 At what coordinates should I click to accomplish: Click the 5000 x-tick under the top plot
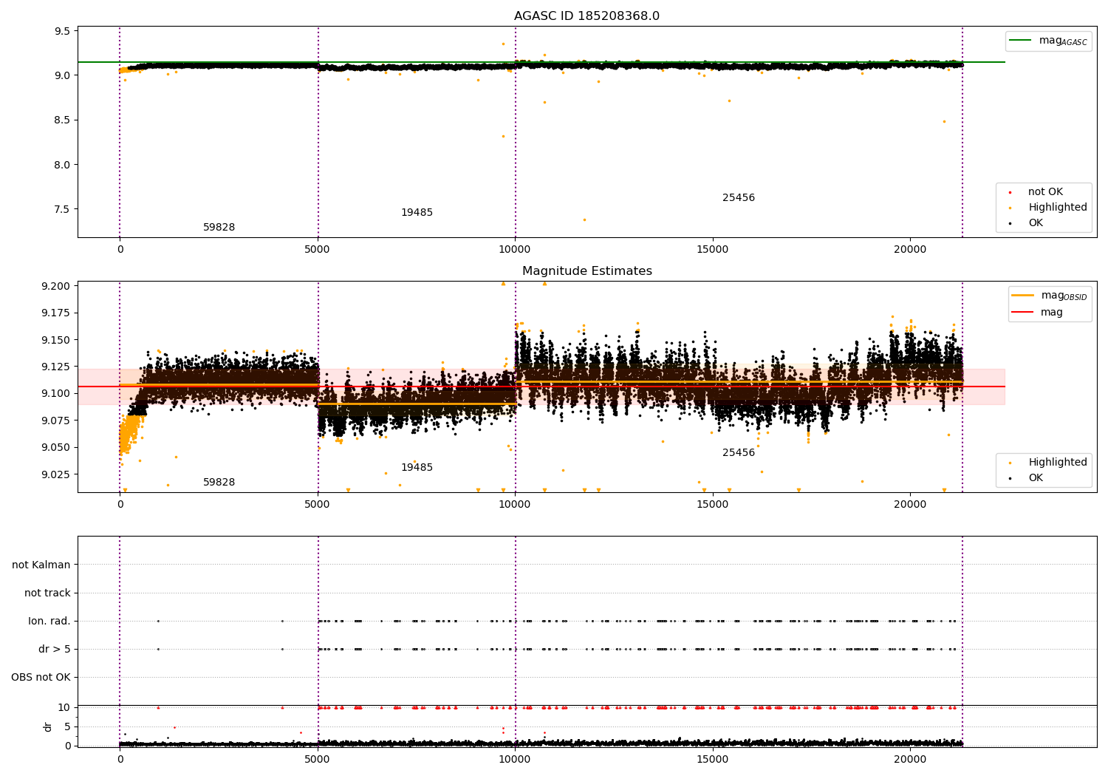tap(318, 250)
